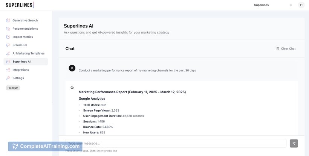
Task: Click the Total Users: 802 line
Action: pyautogui.click(x=94, y=105)
